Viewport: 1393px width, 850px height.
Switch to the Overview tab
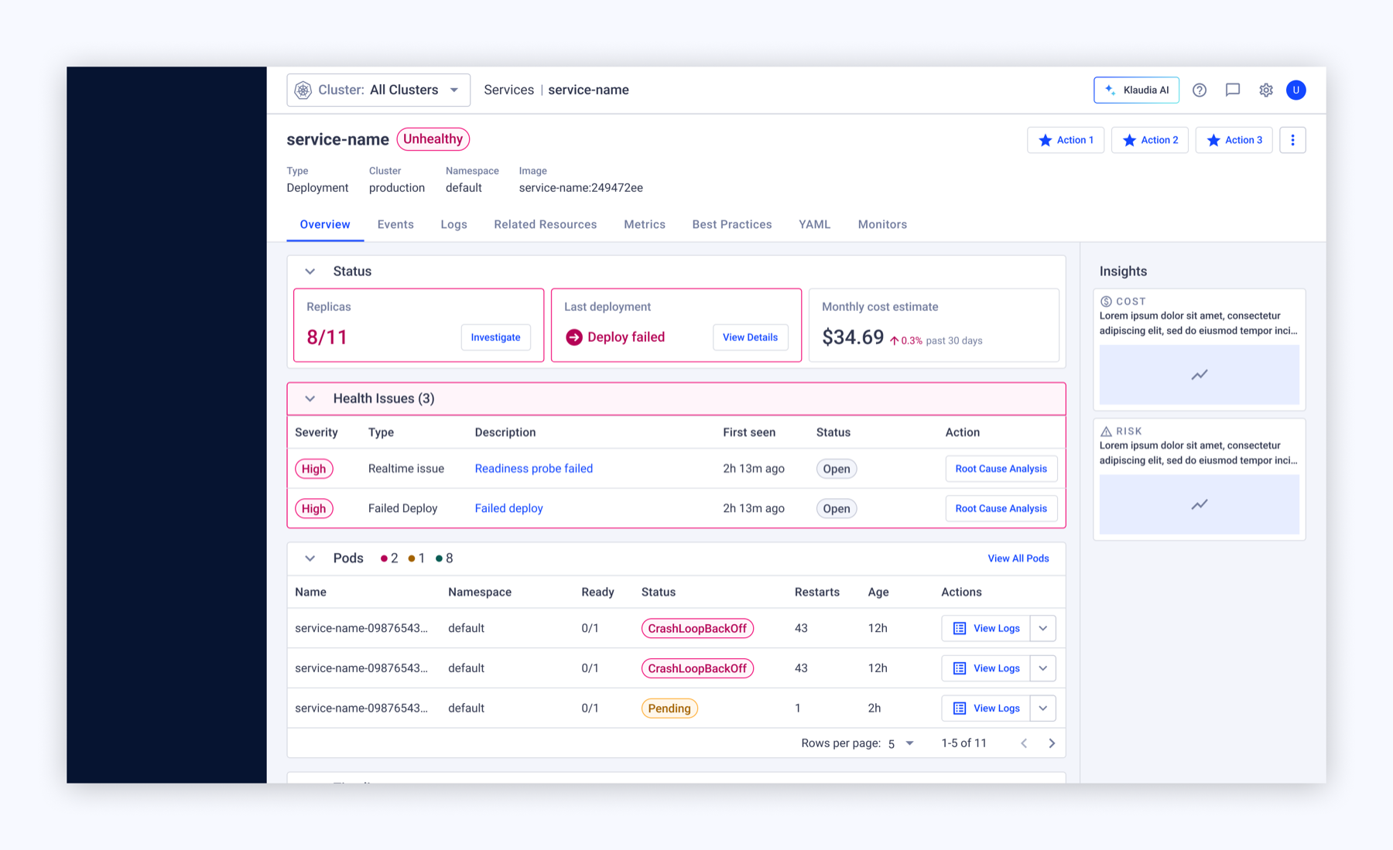pyautogui.click(x=325, y=224)
